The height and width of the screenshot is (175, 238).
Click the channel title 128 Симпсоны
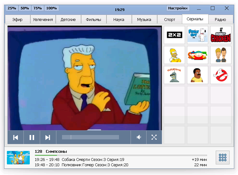[x=51, y=152]
